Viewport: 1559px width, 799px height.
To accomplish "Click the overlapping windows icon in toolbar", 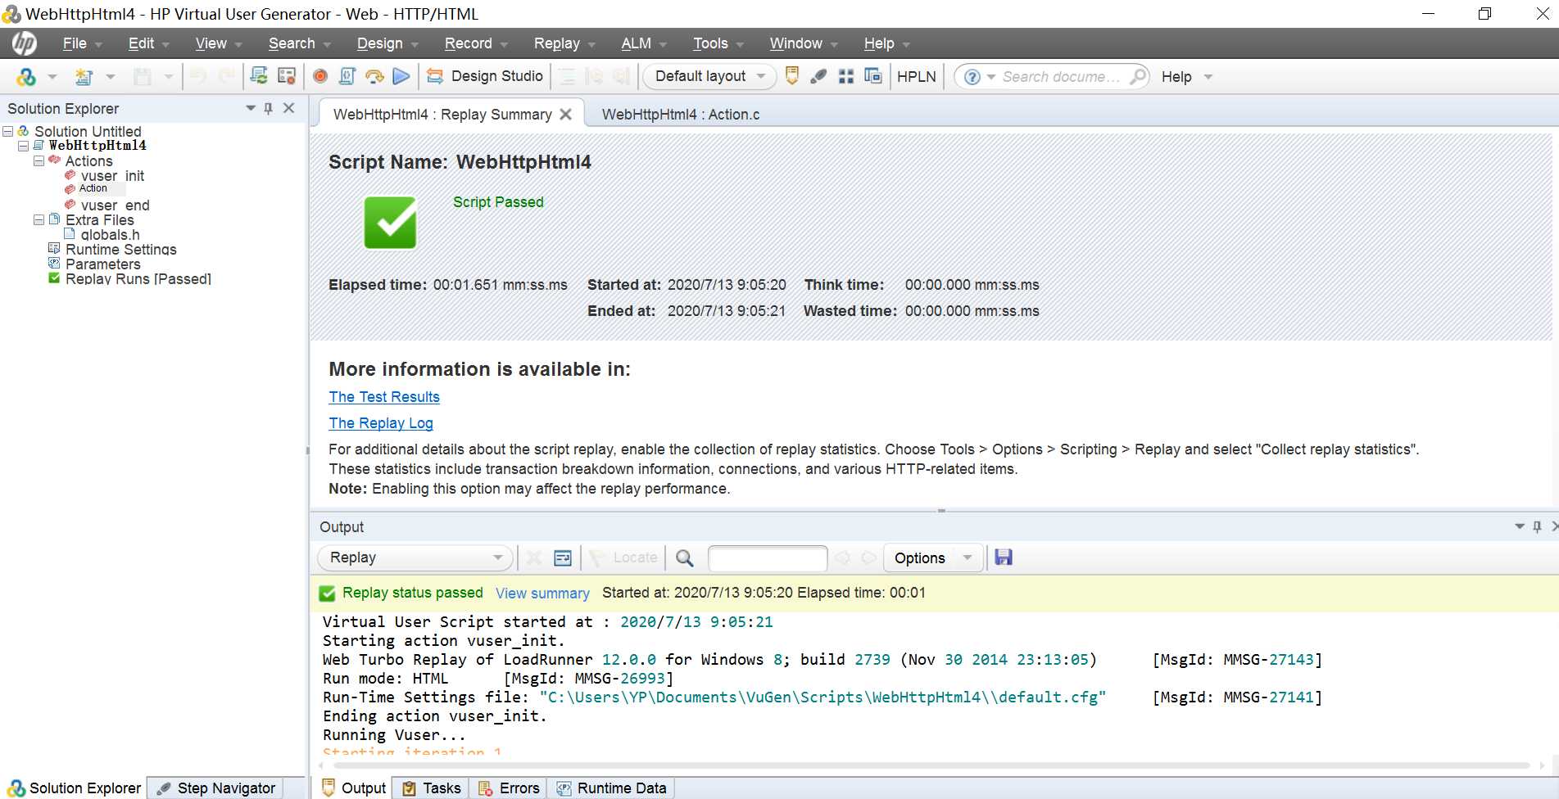I will 873,76.
